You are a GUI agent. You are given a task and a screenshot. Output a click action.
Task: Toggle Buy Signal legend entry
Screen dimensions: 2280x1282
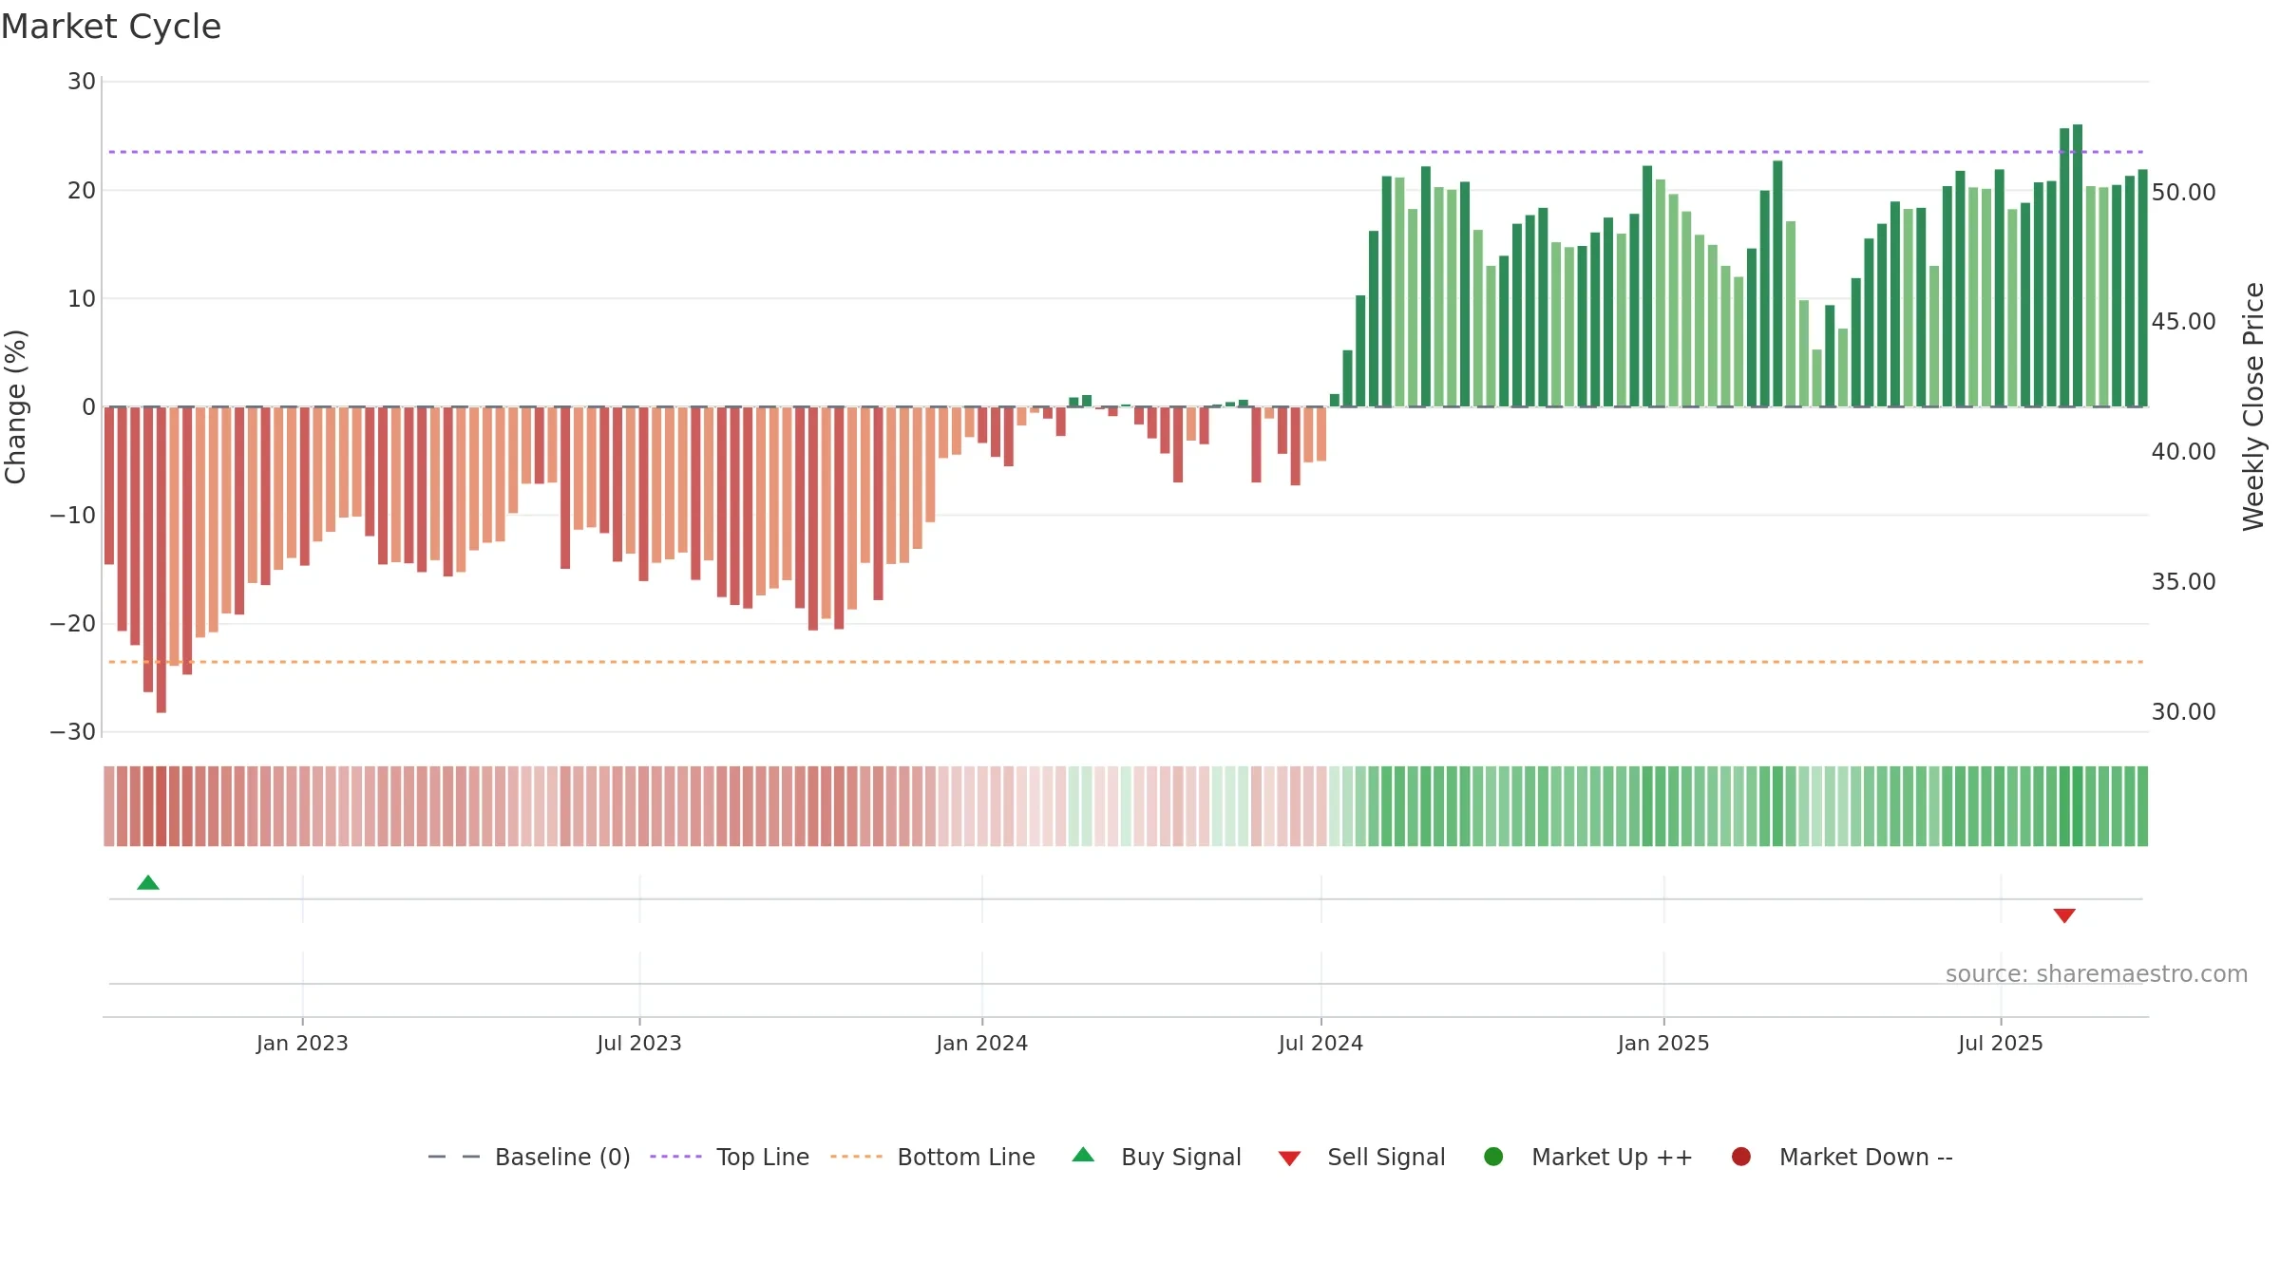click(x=1156, y=1157)
